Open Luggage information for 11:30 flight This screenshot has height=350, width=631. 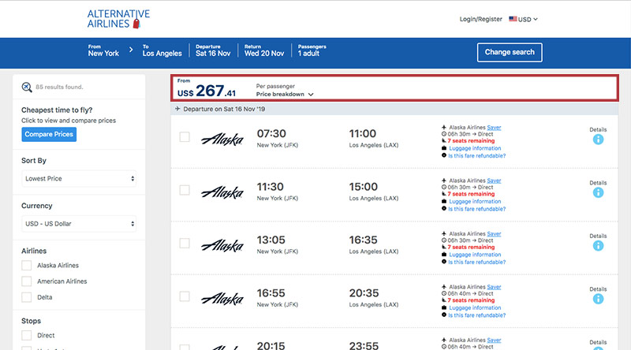coord(475,201)
